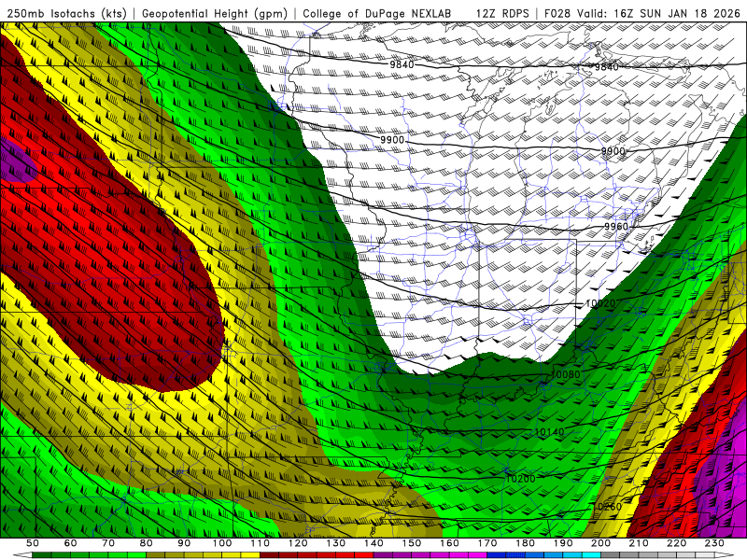The image size is (747, 560).
Task: Click the 80 value on the color scale
Action: (147, 543)
